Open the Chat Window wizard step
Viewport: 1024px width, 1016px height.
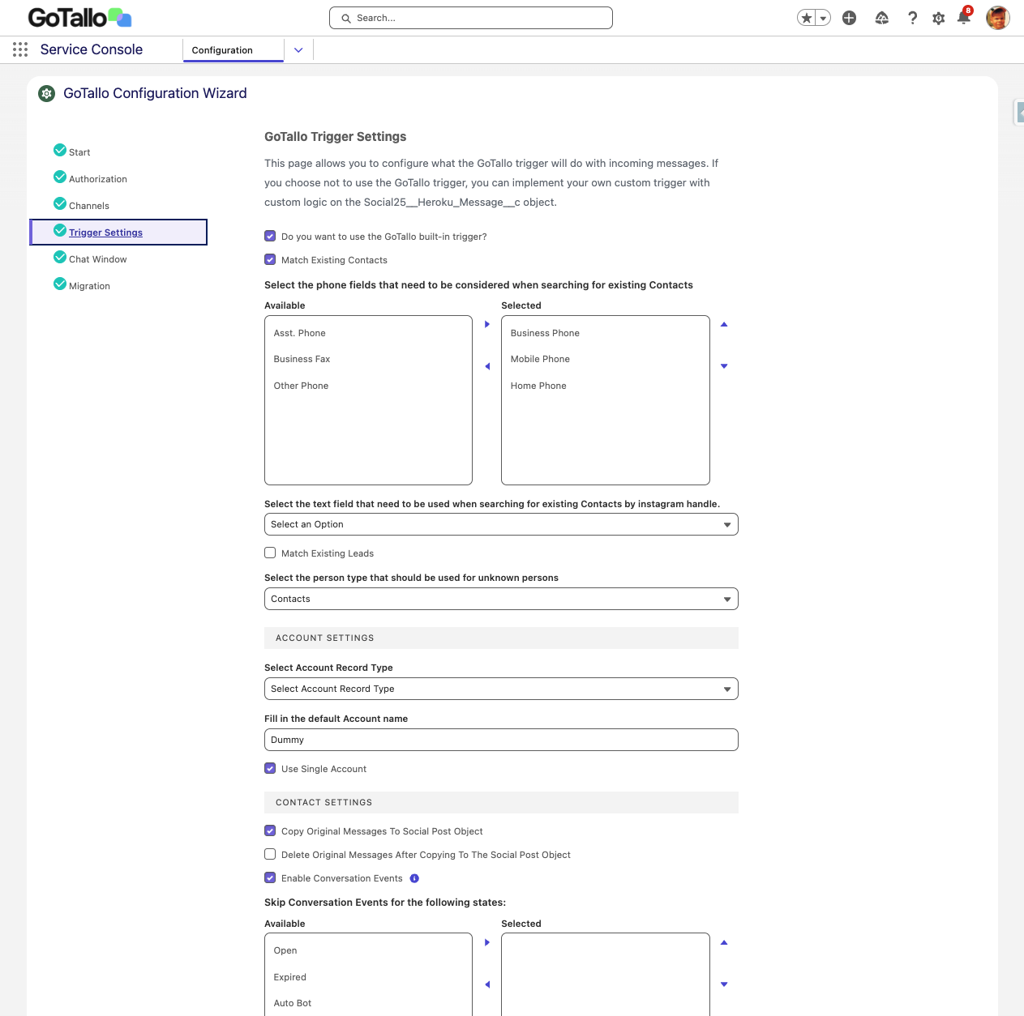tap(97, 259)
